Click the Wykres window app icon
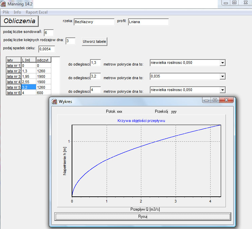 pyautogui.click(x=54, y=102)
